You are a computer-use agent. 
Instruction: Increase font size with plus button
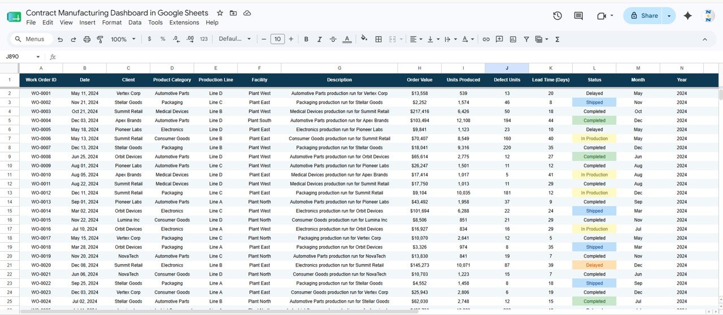click(x=291, y=40)
